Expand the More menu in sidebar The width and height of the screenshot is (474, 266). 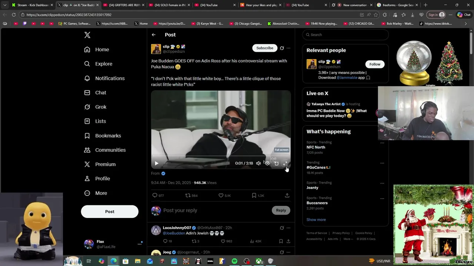(96, 193)
